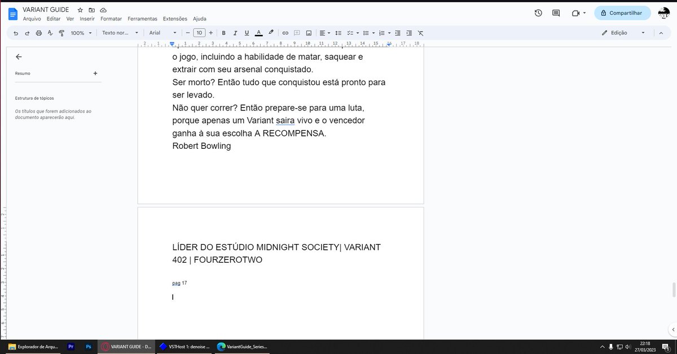This screenshot has height=354, width=677.
Task: Close the outline panel with back arrow
Action: click(19, 56)
